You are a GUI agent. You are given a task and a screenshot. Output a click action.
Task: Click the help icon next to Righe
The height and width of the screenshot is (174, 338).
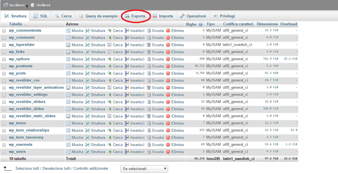click(x=201, y=24)
